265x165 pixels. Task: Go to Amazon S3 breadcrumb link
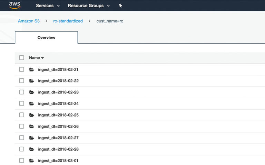[x=29, y=21]
